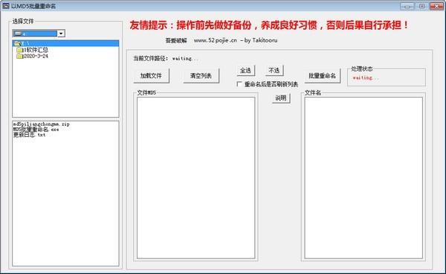Click the 加载文件 button

[x=151, y=76]
